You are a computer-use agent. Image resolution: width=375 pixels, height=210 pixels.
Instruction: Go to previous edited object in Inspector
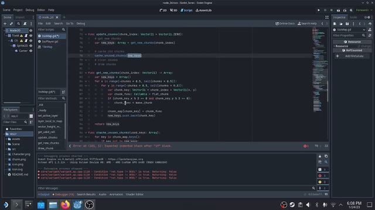point(359,23)
